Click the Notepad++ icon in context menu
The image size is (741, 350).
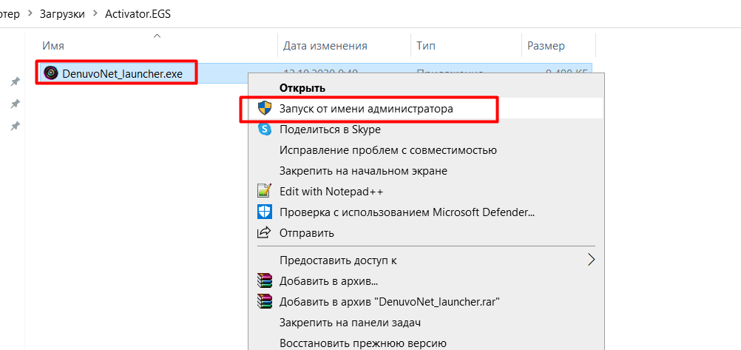pyautogui.click(x=264, y=191)
